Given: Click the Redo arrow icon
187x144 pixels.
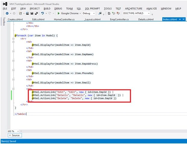Looking at the screenshot, I should [50, 13].
